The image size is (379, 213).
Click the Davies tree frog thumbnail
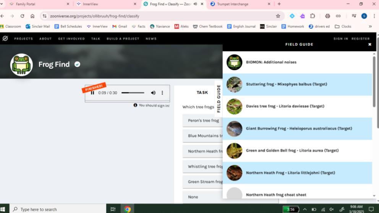coord(234,106)
